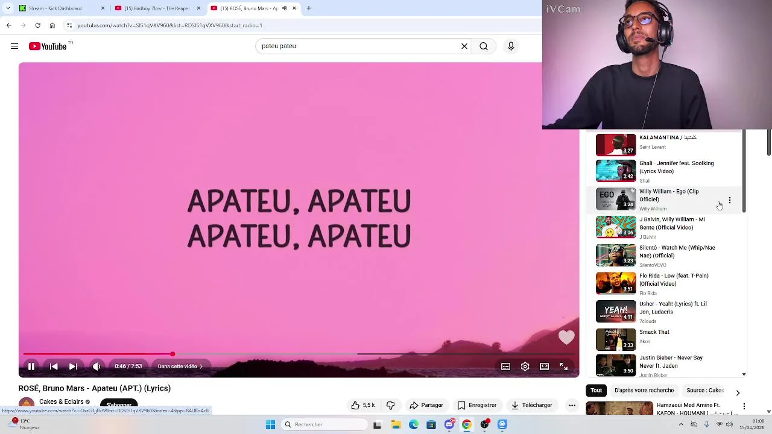The image size is (772, 434).
Task: Play Silentó - Watch Me (Whip/Nae Nae)
Action: [663, 256]
